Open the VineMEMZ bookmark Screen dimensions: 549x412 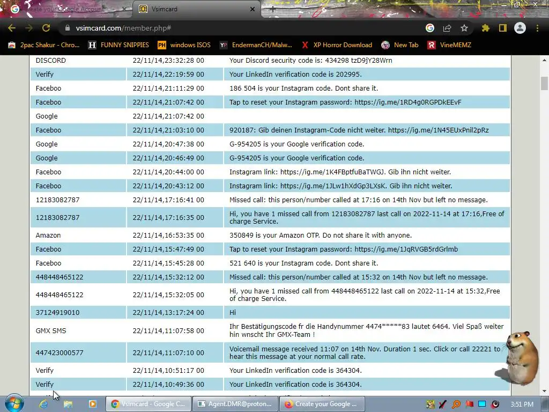tap(449, 45)
